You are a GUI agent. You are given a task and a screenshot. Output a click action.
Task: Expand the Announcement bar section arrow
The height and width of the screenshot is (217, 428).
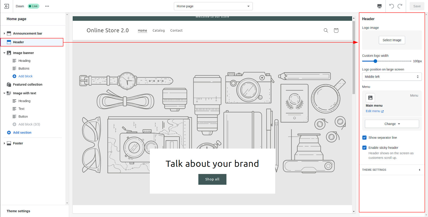tap(4, 33)
